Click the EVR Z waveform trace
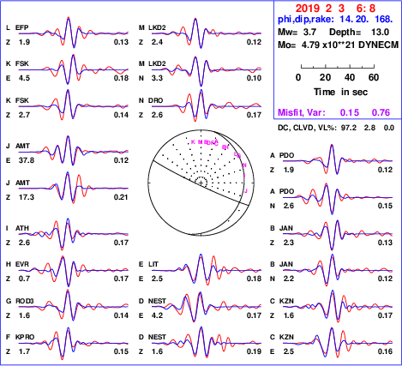 [74, 270]
